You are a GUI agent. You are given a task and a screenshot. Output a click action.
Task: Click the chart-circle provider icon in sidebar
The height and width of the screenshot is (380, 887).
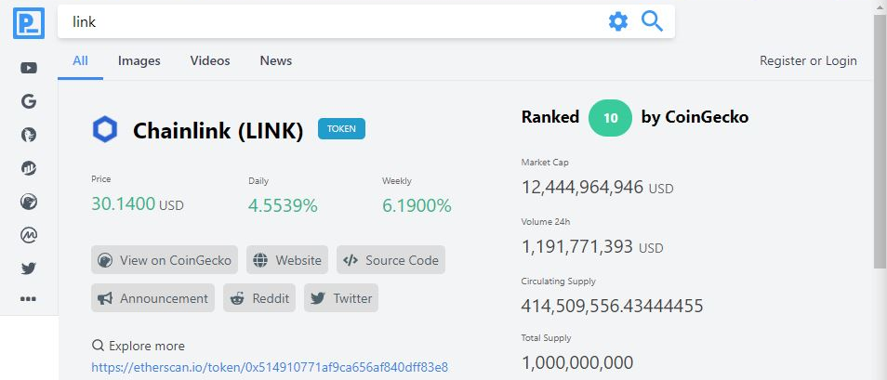pyautogui.click(x=29, y=168)
